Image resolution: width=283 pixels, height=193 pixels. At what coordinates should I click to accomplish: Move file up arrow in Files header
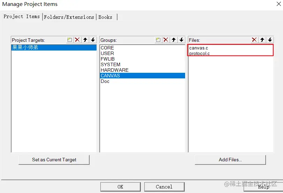pyautogui.click(x=262, y=40)
